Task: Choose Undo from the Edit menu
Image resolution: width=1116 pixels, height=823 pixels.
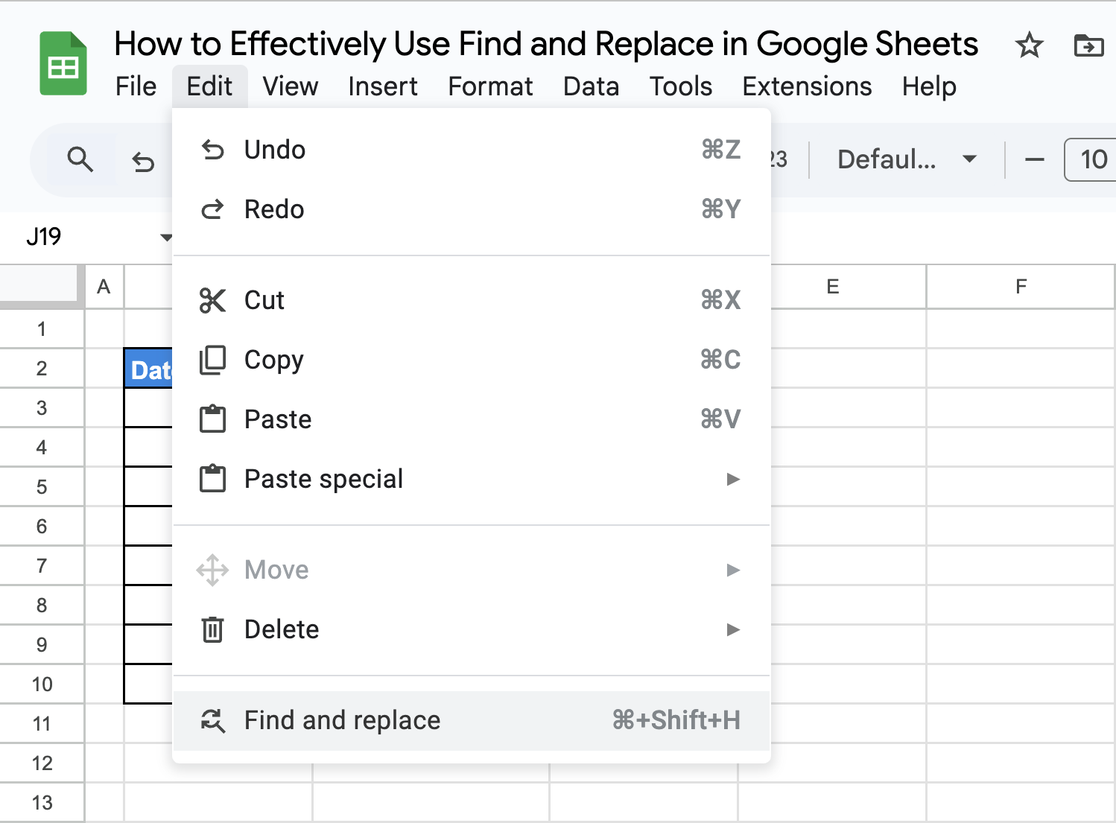Action: (472, 150)
